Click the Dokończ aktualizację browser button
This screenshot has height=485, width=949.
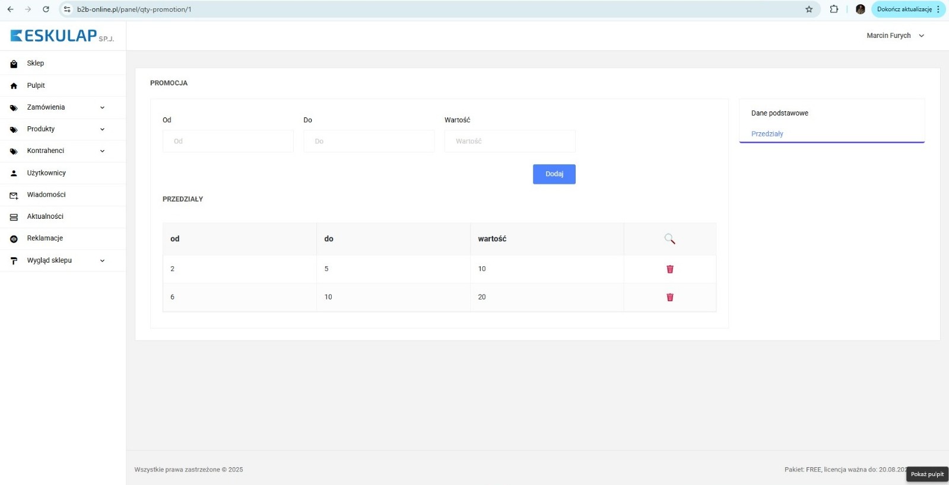pyautogui.click(x=904, y=9)
